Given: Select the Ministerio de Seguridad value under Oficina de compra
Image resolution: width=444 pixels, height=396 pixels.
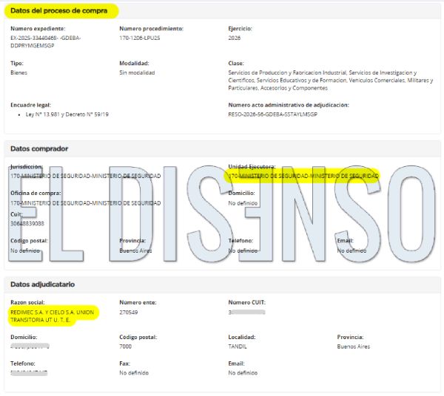Looking at the screenshot, I should pos(86,203).
